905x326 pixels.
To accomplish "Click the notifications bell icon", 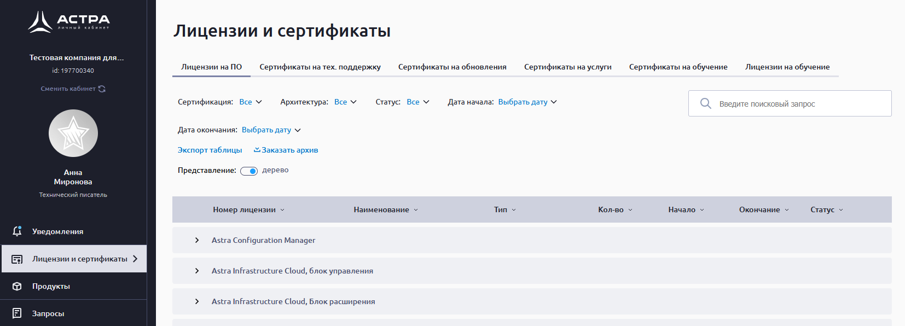I will tap(17, 231).
